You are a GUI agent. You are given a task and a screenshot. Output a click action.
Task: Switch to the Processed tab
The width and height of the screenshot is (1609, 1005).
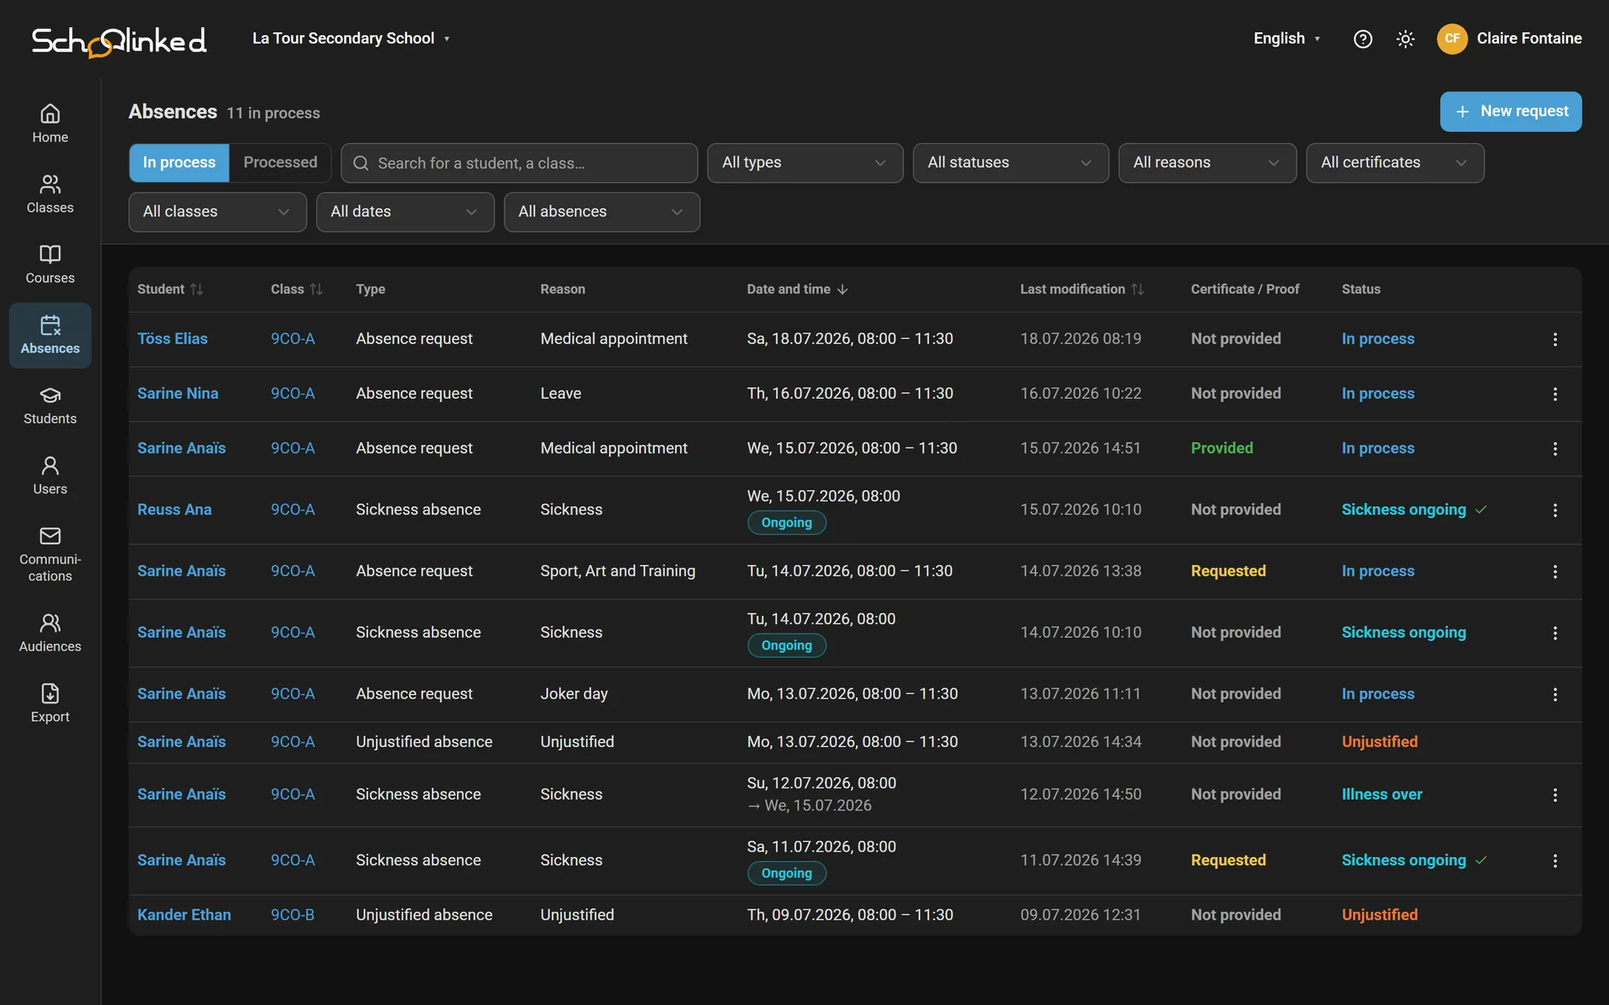[x=280, y=163]
